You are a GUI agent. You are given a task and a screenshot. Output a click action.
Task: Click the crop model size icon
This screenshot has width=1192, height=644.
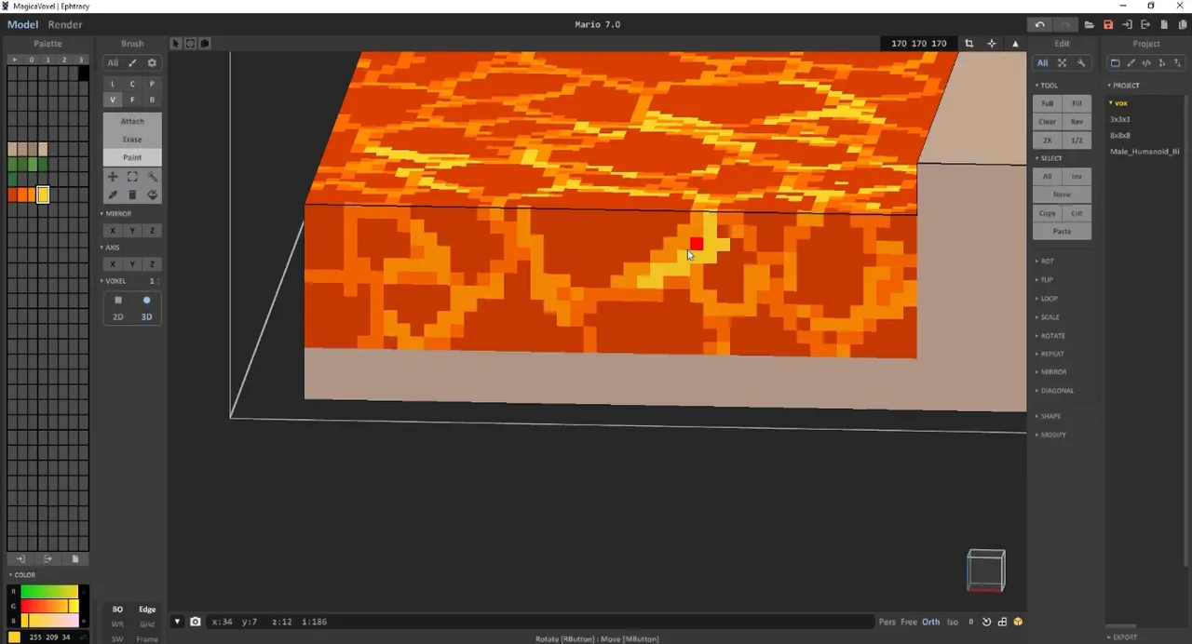969,44
